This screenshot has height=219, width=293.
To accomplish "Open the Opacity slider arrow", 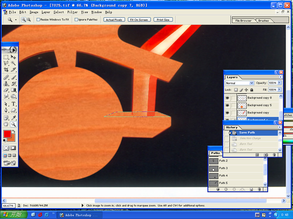I will [279, 83].
